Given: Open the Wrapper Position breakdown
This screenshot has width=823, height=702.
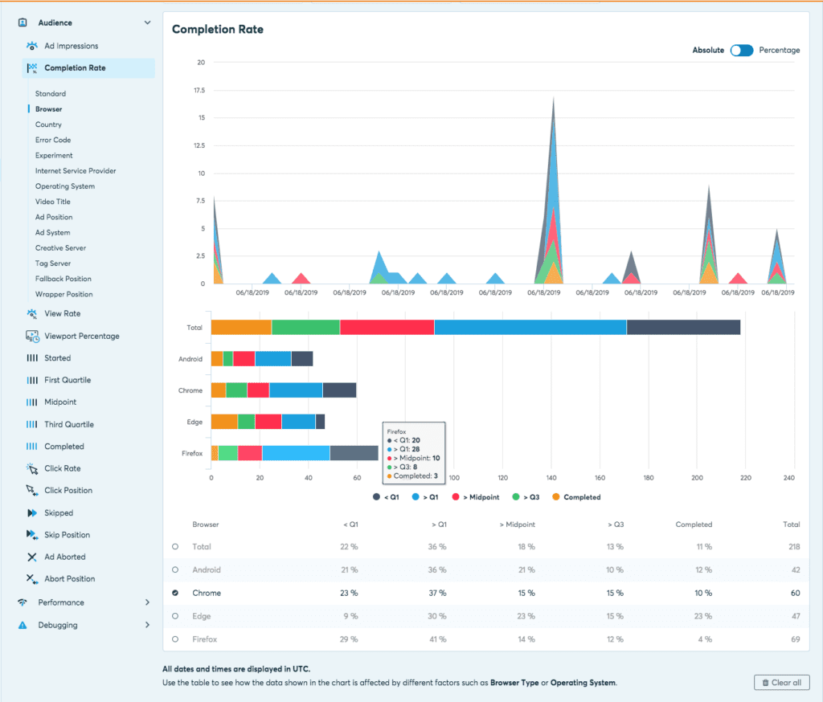Looking at the screenshot, I should [x=64, y=294].
